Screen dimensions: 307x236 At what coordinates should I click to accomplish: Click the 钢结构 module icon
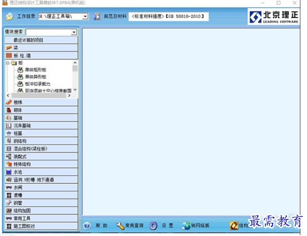[x=9, y=141]
